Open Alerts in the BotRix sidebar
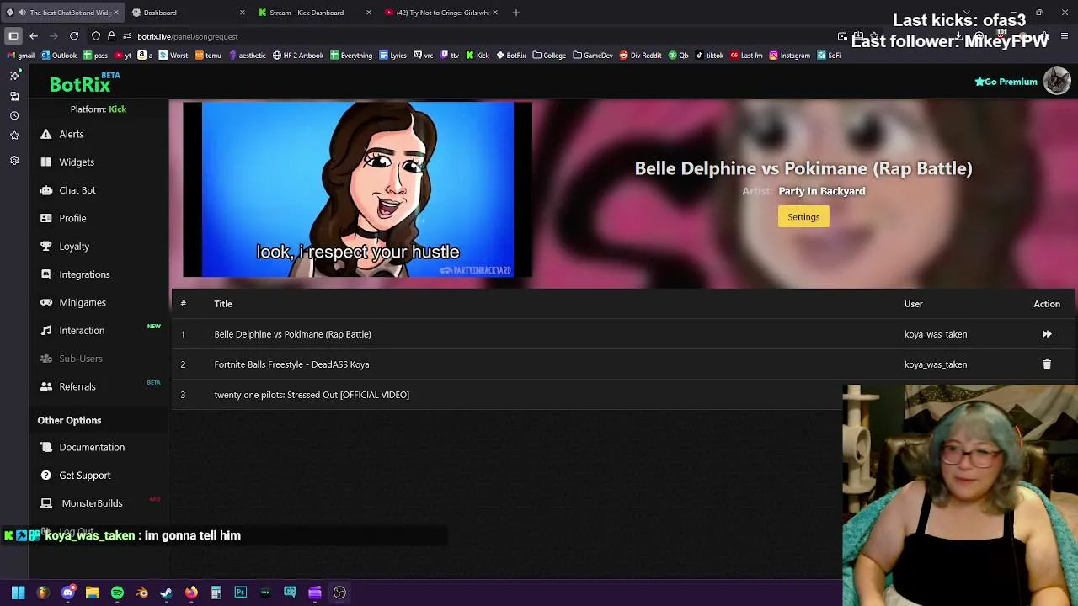The height and width of the screenshot is (606, 1078). click(71, 134)
